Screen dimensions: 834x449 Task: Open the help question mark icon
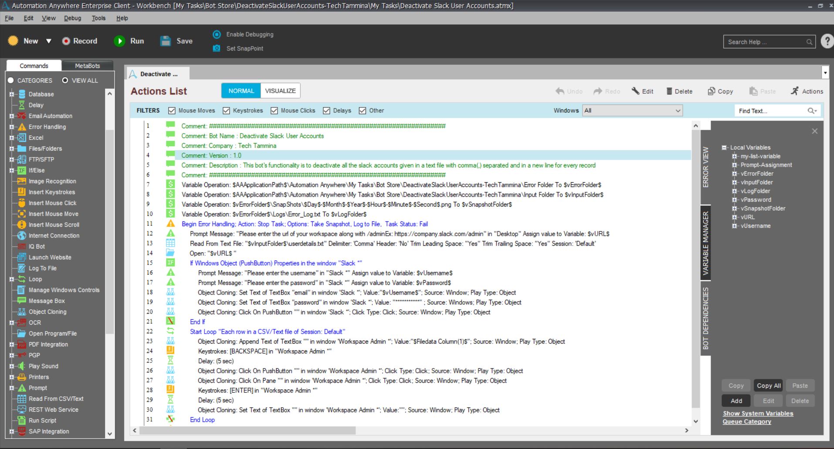(x=826, y=41)
